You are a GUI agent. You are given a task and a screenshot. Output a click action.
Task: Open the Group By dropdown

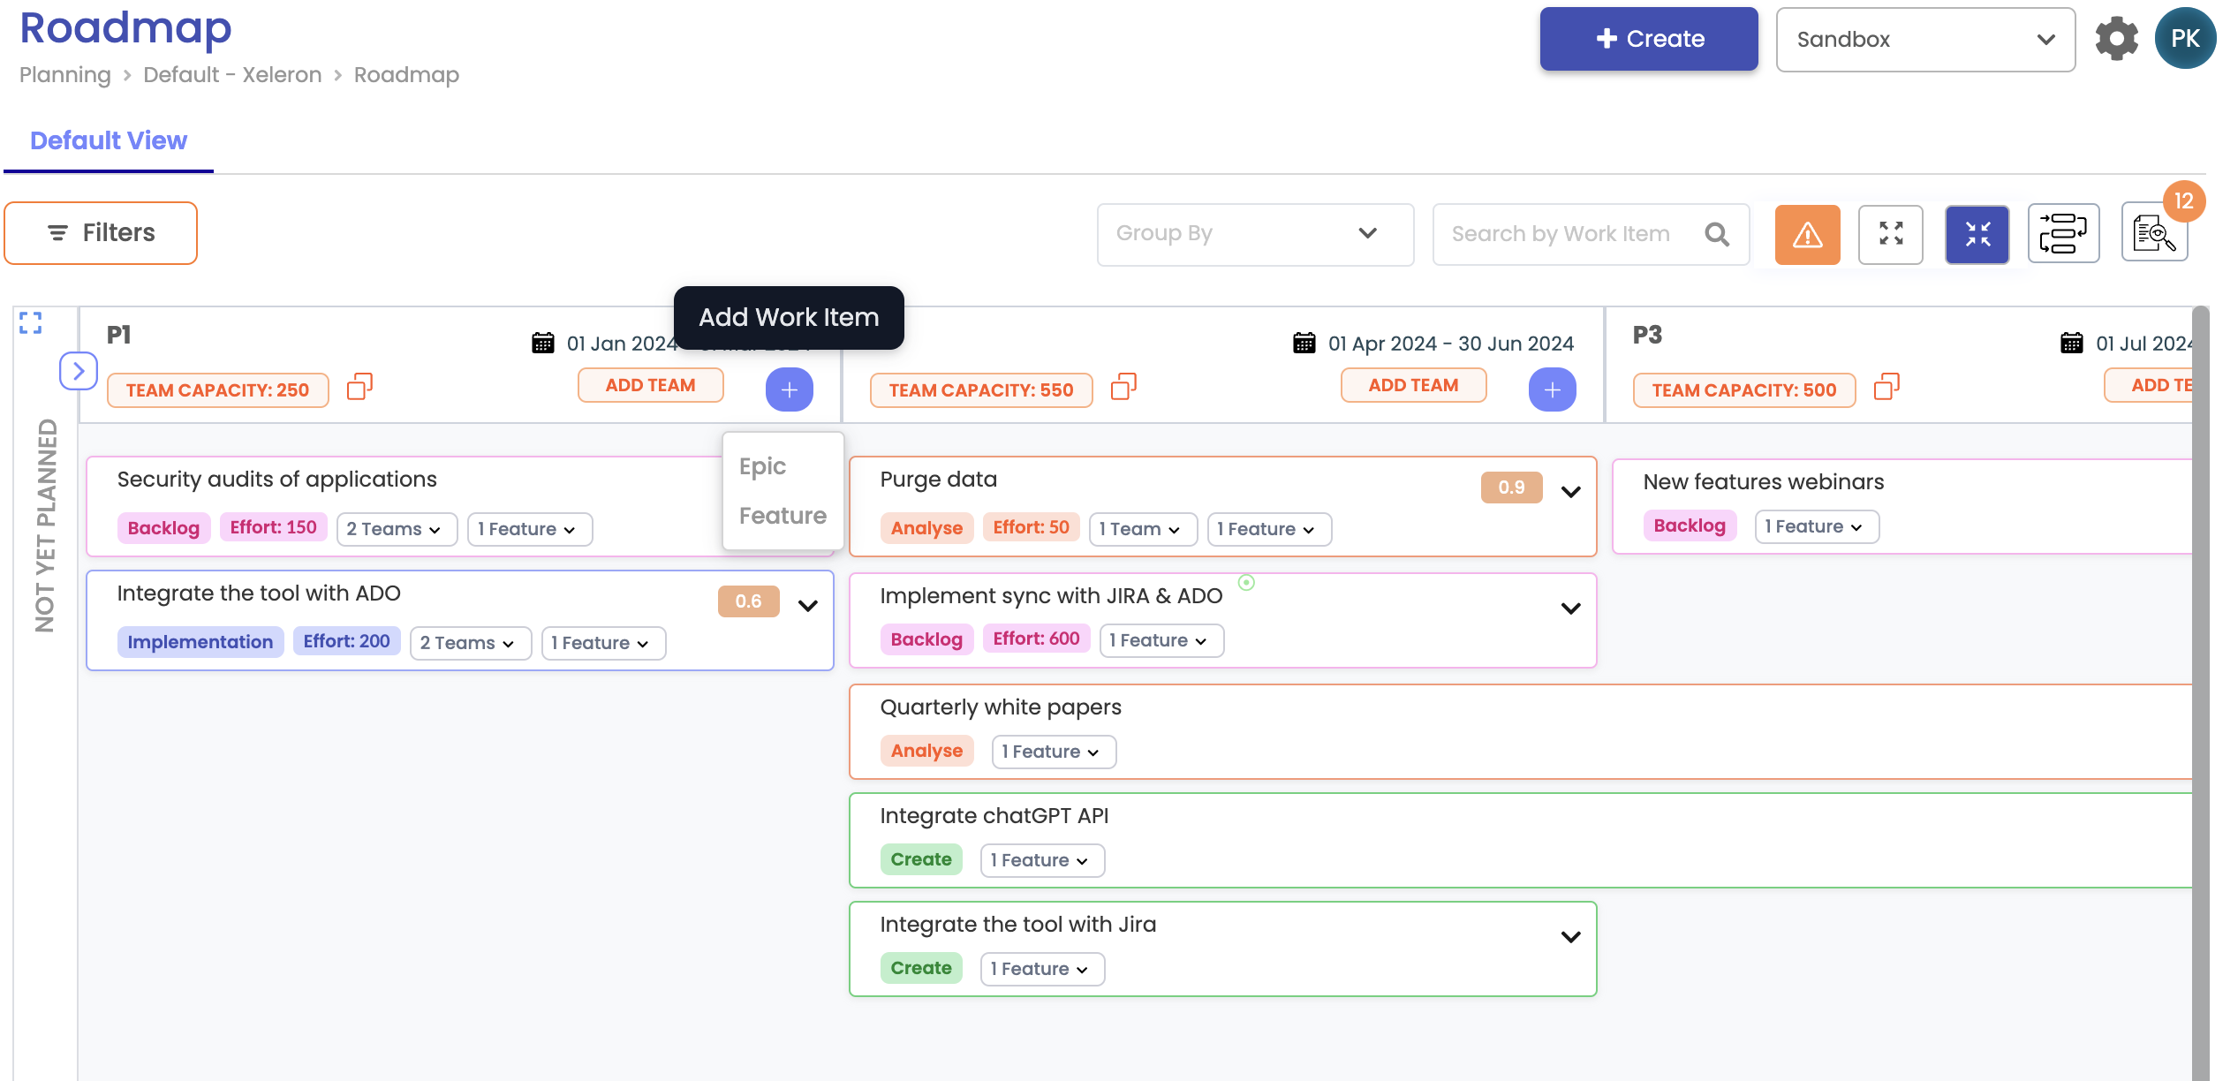click(x=1254, y=234)
